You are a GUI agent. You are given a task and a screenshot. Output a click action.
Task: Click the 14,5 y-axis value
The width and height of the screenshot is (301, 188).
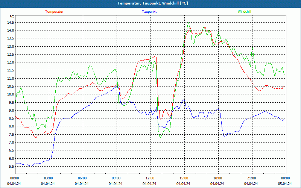point(11,23)
